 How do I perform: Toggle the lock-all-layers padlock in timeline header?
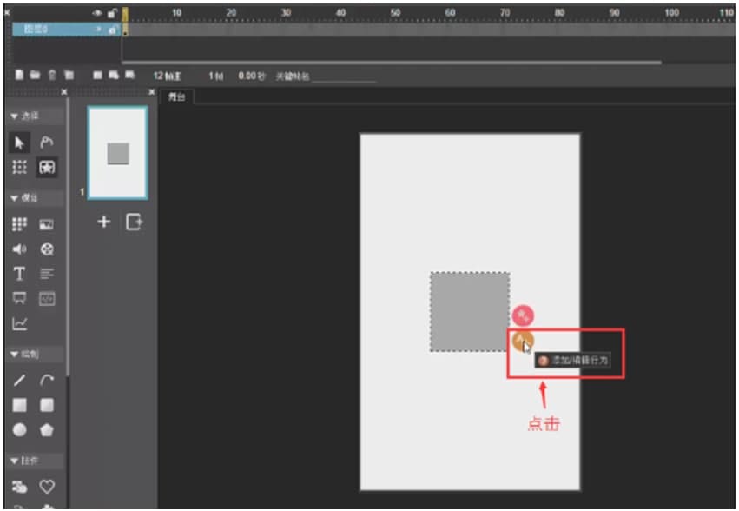[111, 14]
